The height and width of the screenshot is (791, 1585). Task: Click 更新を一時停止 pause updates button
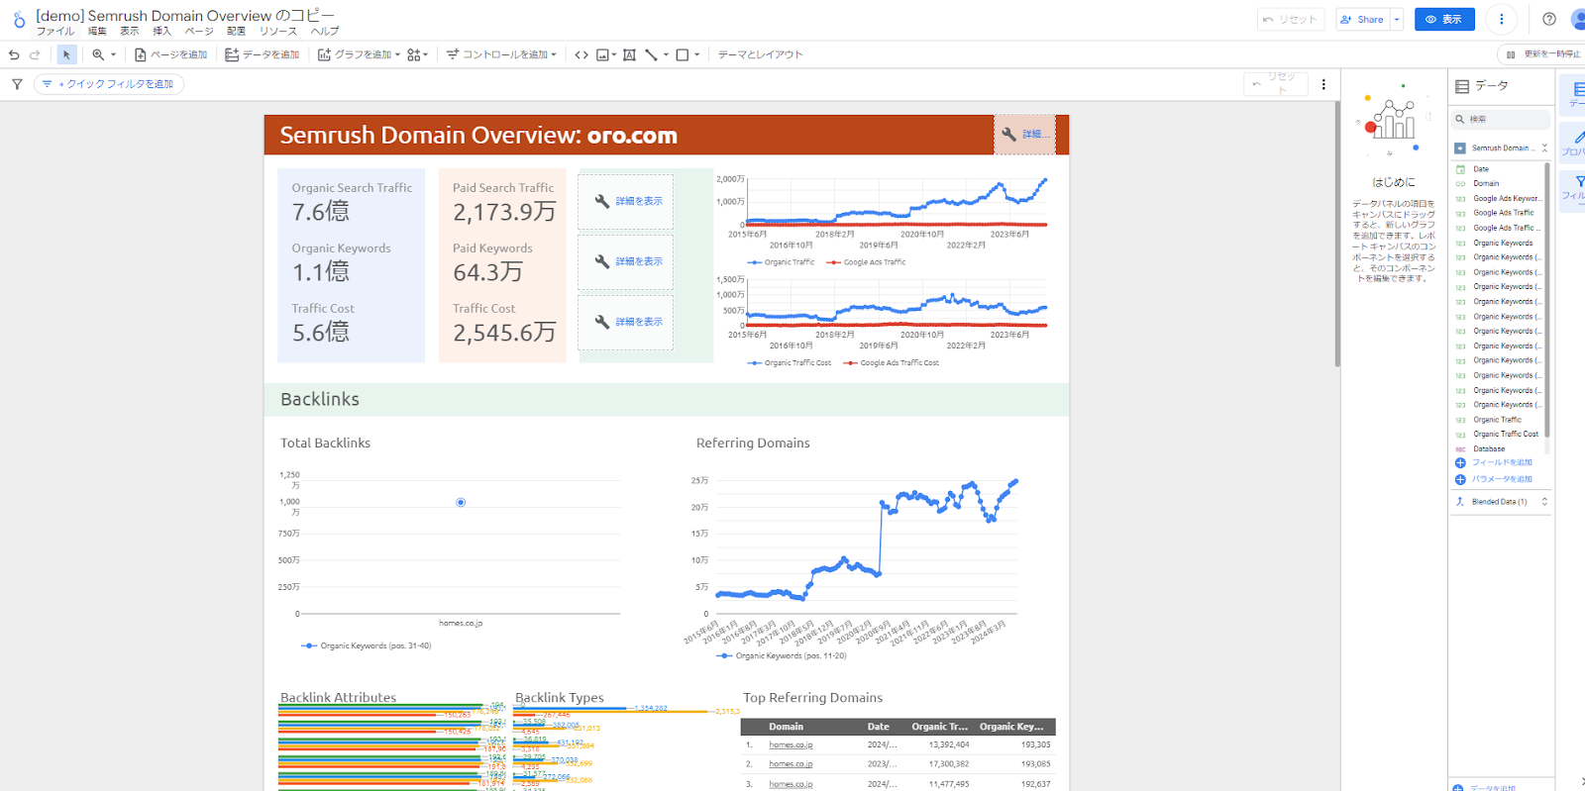coord(1543,54)
